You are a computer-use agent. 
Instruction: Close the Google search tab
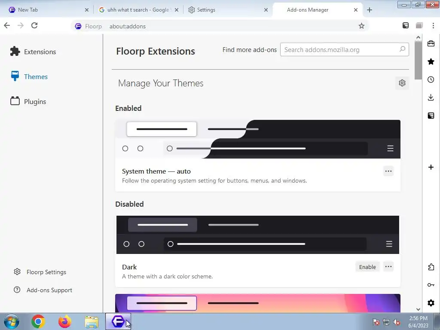click(x=177, y=10)
